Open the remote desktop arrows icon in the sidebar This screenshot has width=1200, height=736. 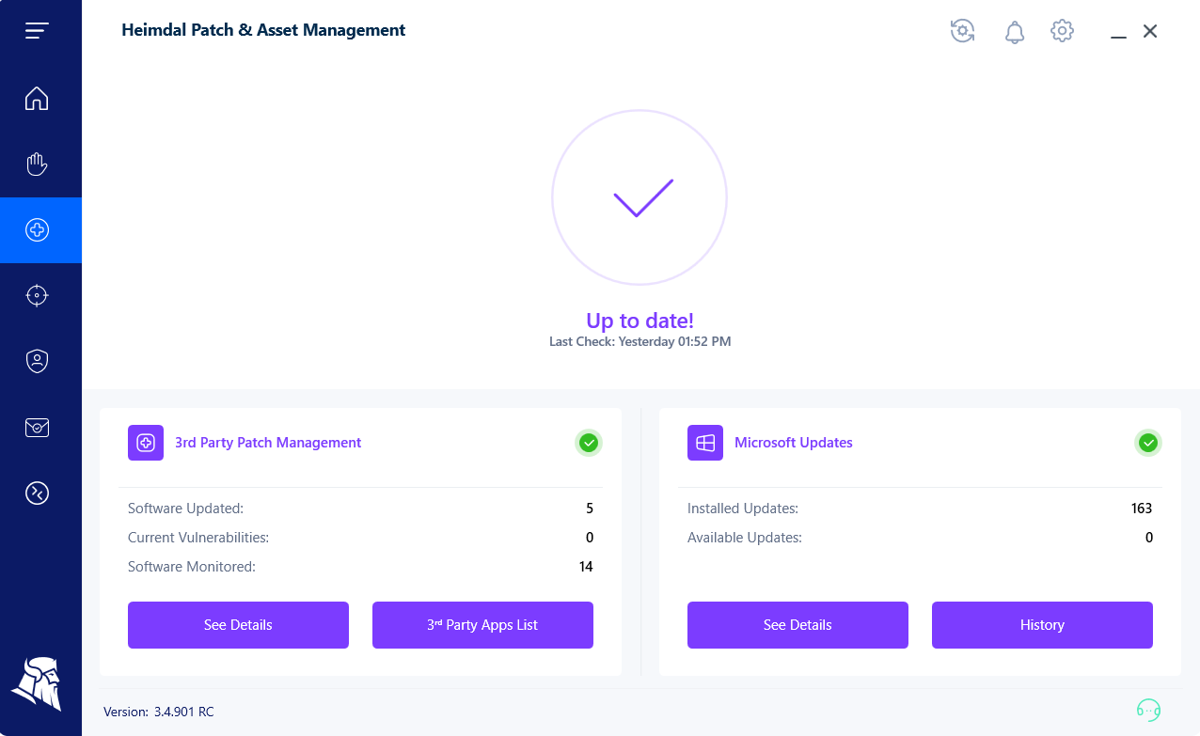tap(37, 493)
